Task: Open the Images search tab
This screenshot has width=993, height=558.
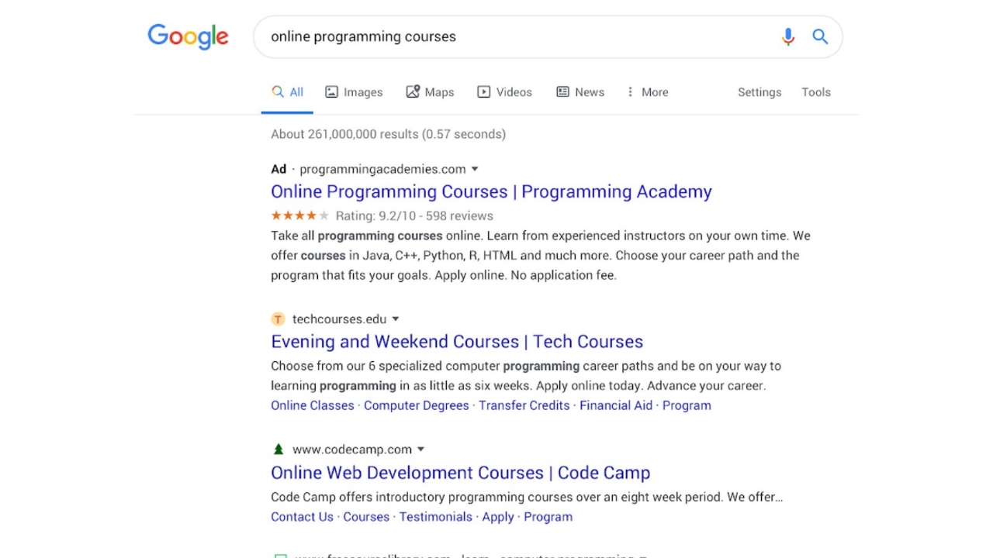Action: point(354,92)
